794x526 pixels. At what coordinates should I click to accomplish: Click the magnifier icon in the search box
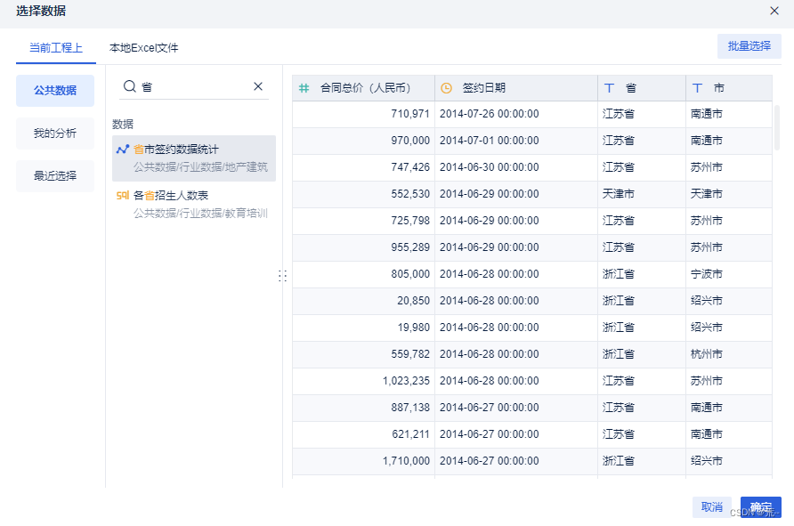click(x=131, y=86)
